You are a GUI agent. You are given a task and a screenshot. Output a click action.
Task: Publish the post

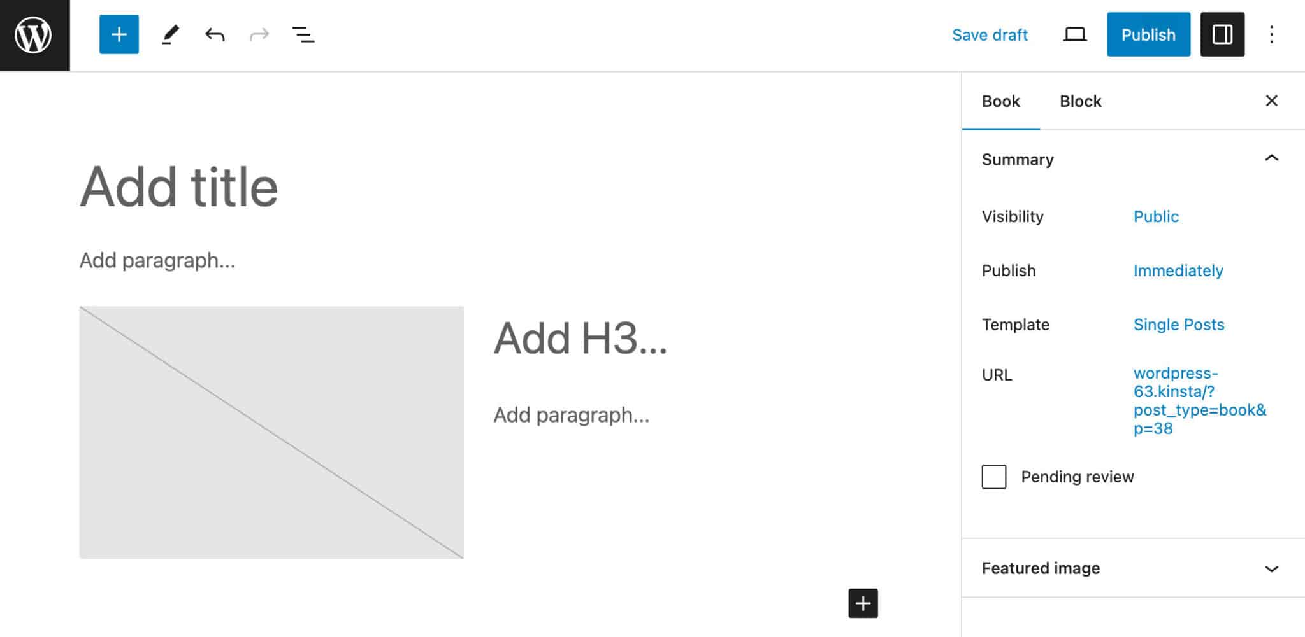point(1148,34)
